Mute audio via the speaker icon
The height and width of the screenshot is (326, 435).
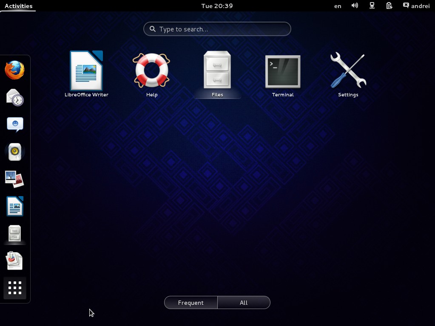click(x=354, y=6)
